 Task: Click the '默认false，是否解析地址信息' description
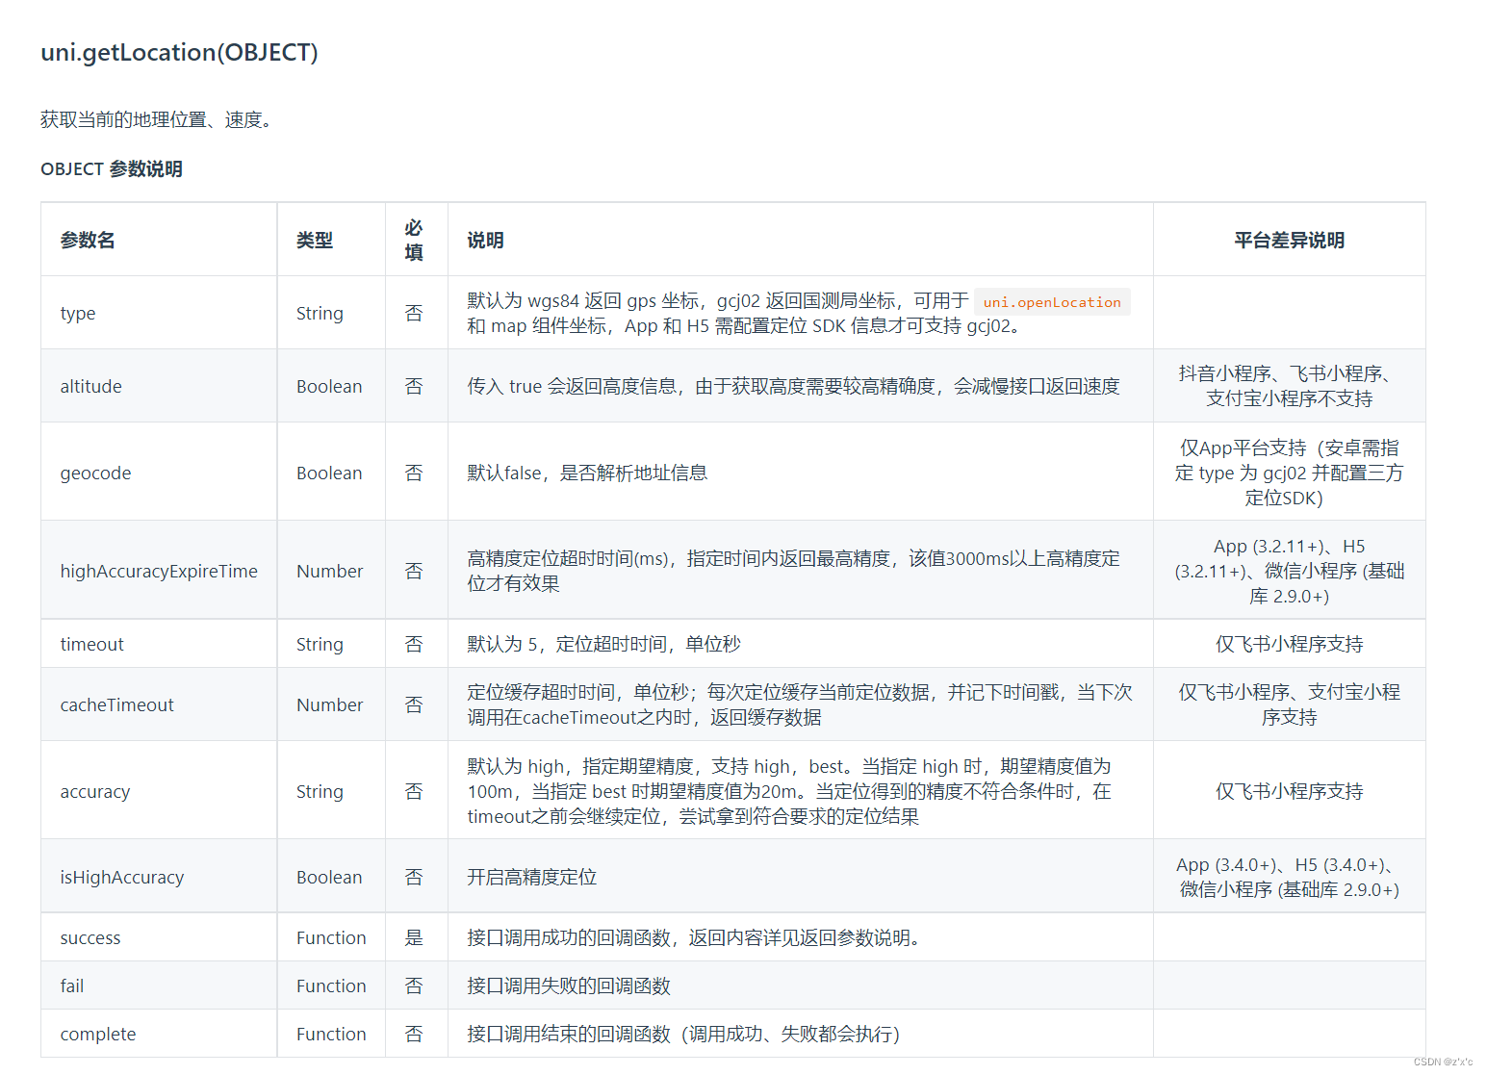pyautogui.click(x=587, y=473)
